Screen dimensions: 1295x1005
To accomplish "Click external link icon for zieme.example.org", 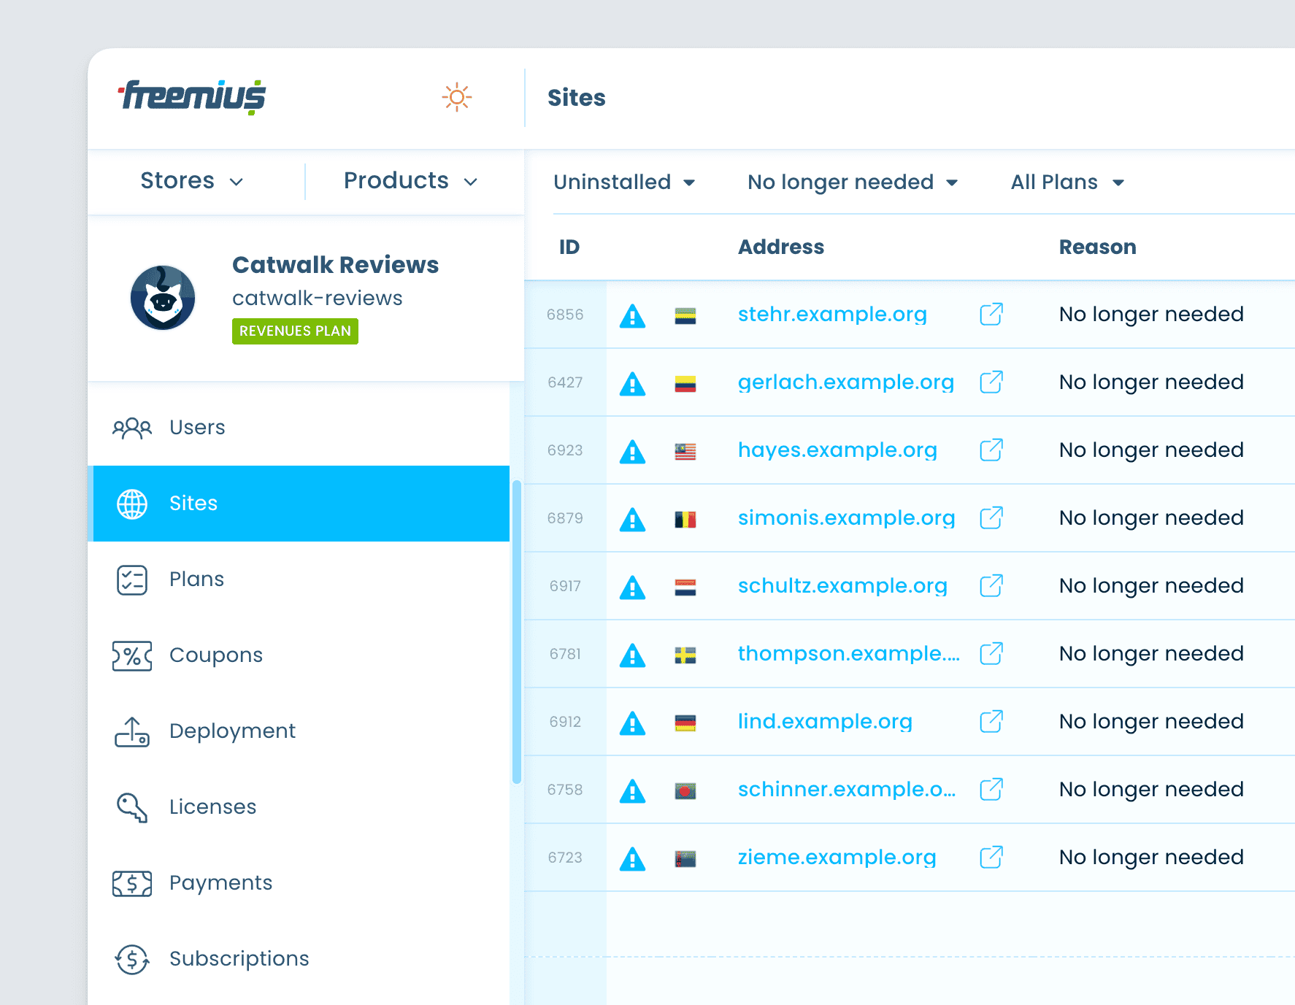I will pyautogui.click(x=991, y=857).
